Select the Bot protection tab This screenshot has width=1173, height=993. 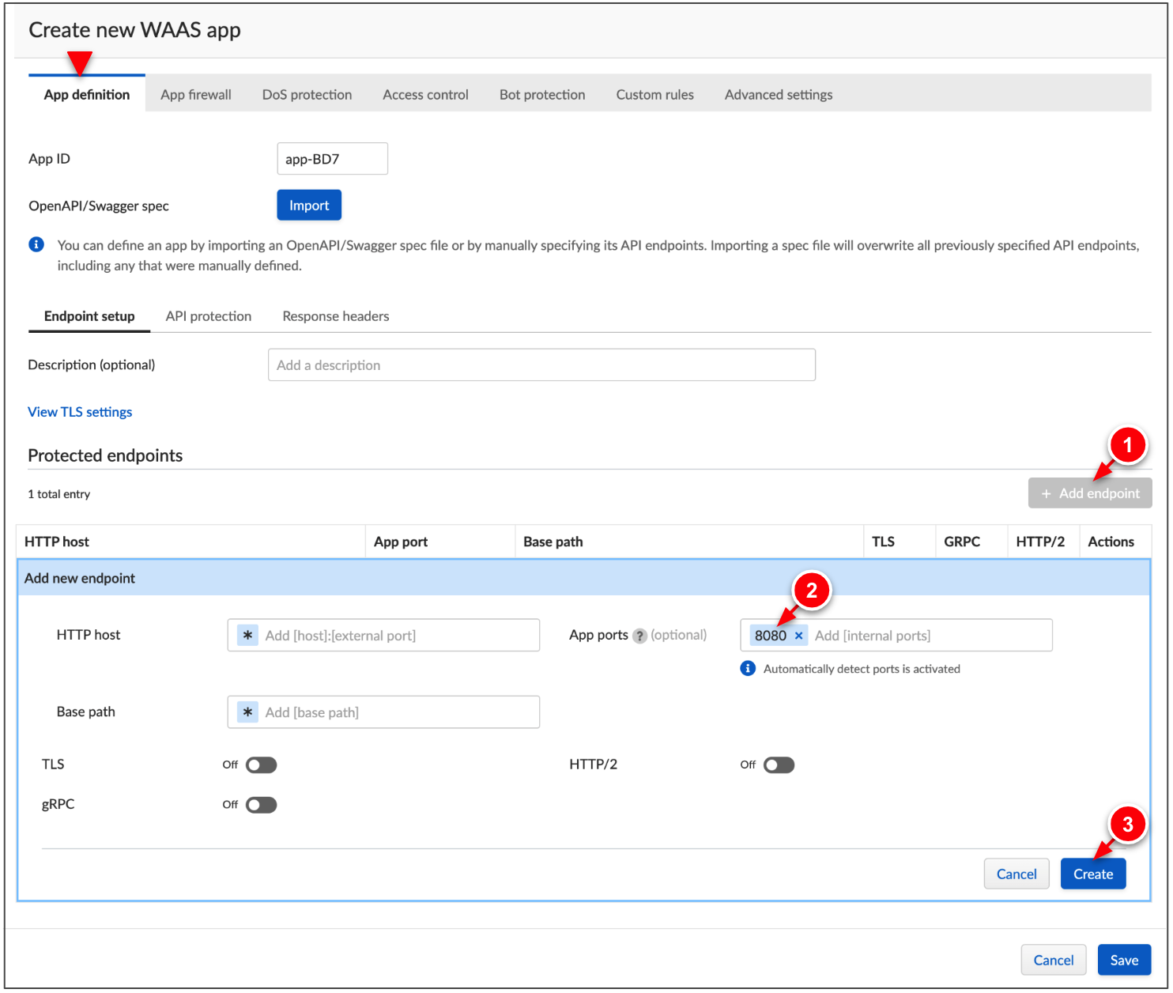542,94
